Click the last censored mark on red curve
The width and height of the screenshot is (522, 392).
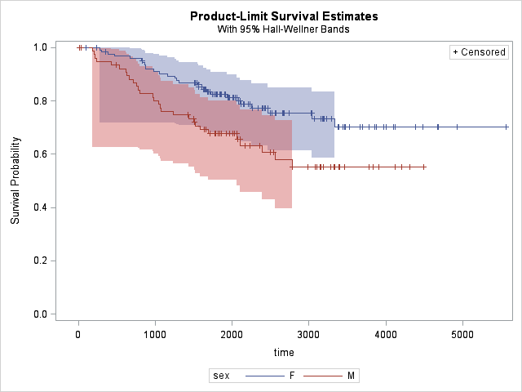pyautogui.click(x=424, y=167)
